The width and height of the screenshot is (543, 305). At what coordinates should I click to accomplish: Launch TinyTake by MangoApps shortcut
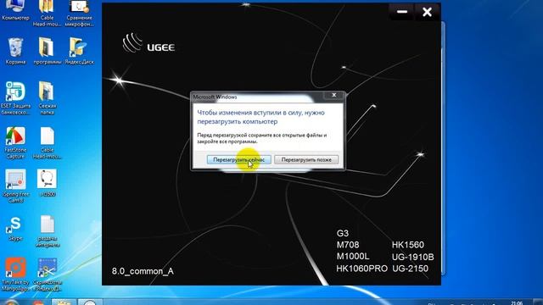pos(15,274)
